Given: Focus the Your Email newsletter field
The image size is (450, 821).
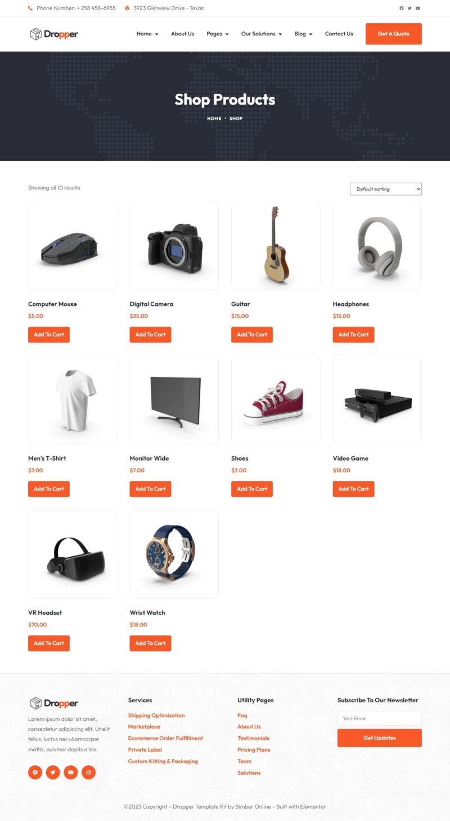Looking at the screenshot, I should (380, 718).
